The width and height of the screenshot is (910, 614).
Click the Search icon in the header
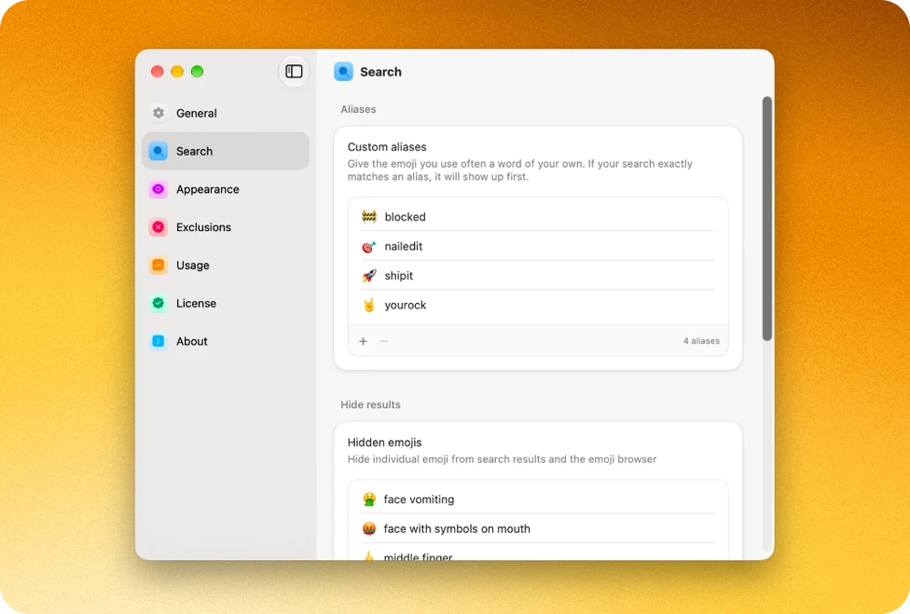point(343,72)
